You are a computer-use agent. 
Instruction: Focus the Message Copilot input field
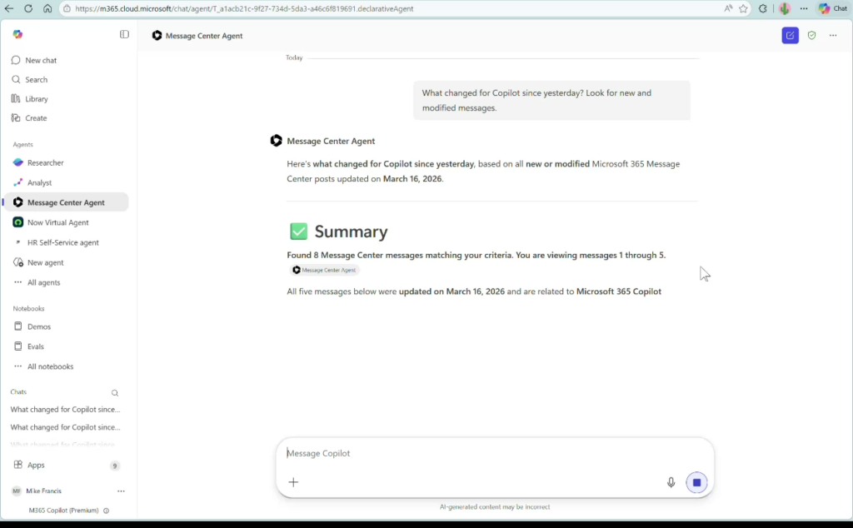tap(494, 453)
